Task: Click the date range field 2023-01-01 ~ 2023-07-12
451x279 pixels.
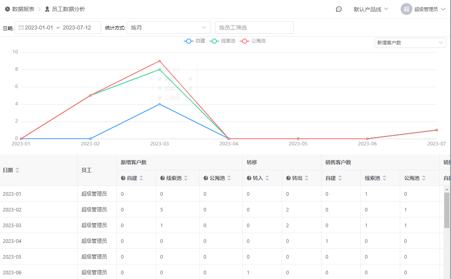Action: point(58,28)
